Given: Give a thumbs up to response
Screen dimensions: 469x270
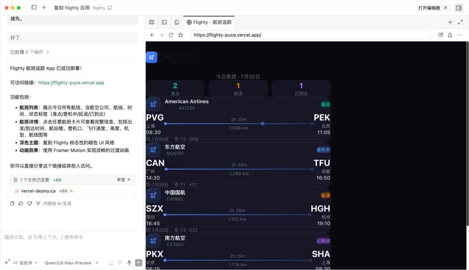Looking at the screenshot, I should pyautogui.click(x=21, y=203).
